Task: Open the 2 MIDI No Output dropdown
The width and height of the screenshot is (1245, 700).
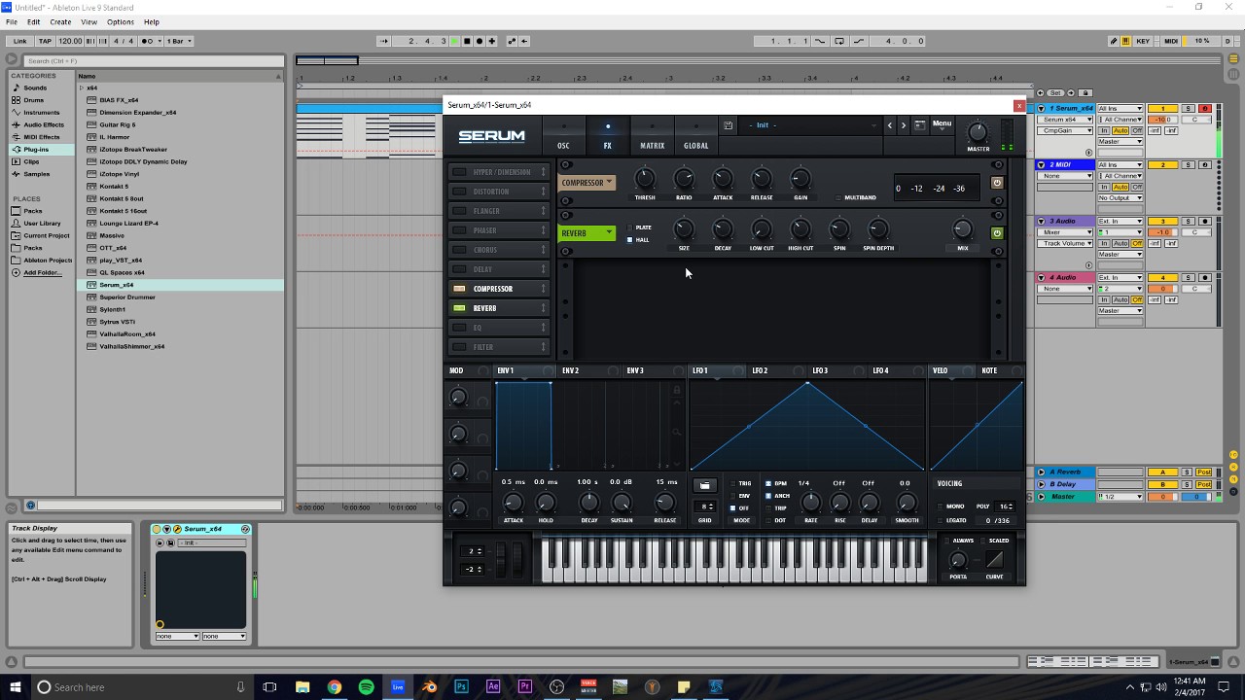Action: [x=1120, y=197]
